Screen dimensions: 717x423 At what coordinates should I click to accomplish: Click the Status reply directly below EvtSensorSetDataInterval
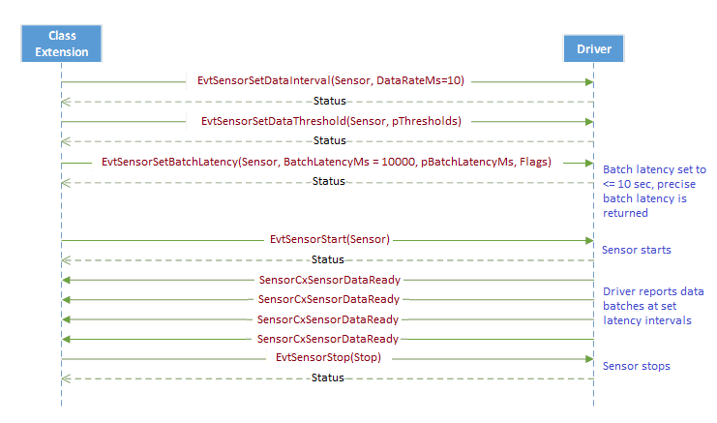click(329, 101)
